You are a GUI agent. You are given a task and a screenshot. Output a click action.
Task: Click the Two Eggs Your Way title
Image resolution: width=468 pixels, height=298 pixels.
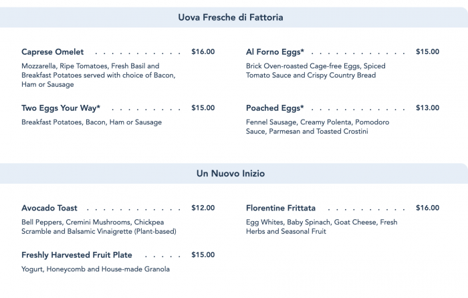(x=61, y=108)
